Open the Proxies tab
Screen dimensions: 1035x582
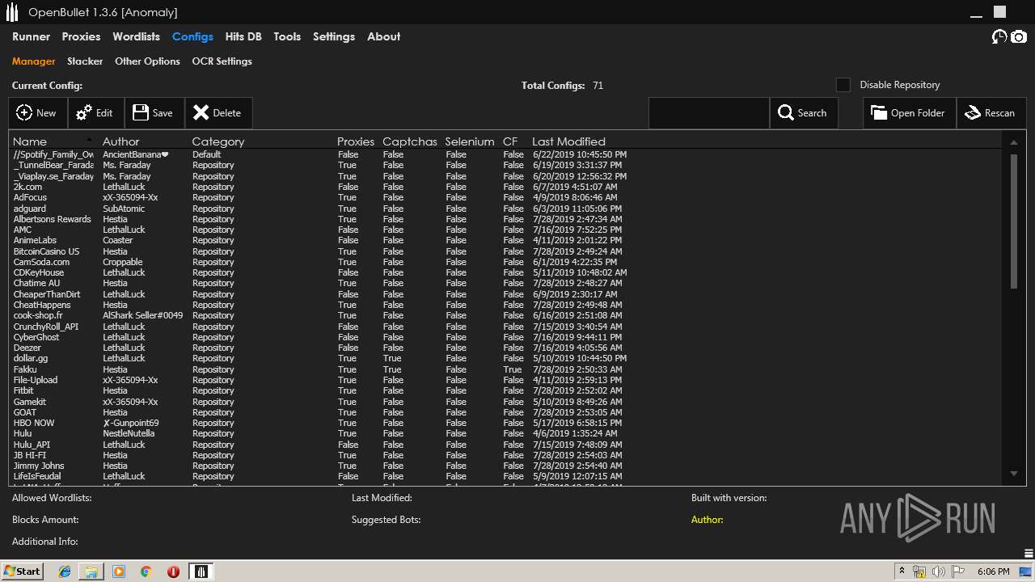(81, 36)
